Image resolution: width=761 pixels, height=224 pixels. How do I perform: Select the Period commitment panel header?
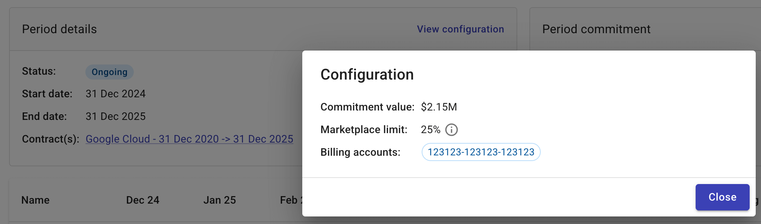tap(595, 29)
